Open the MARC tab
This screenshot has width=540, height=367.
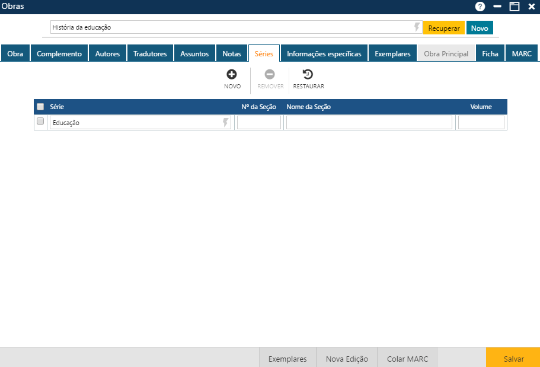pos(522,53)
